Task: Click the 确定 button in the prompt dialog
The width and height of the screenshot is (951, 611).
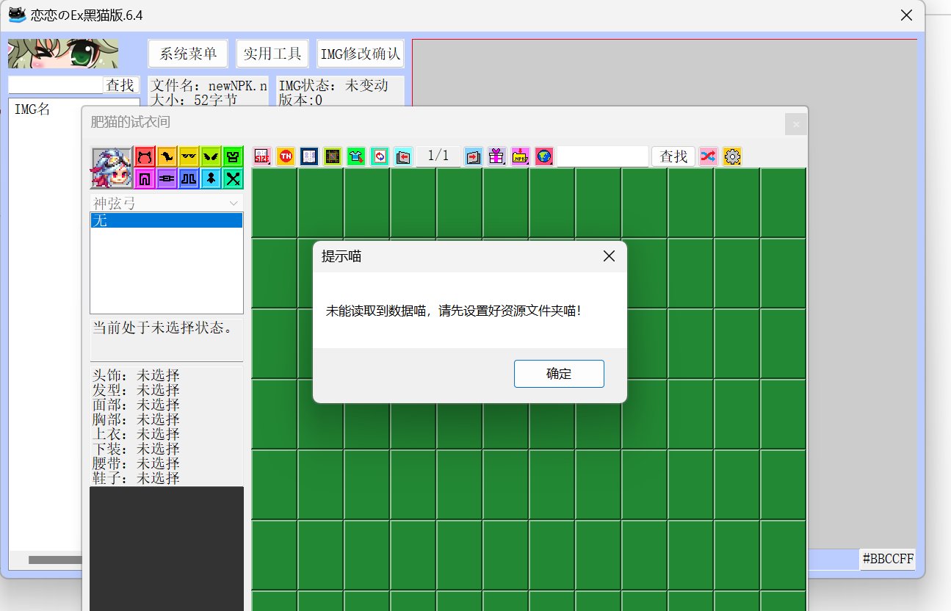Action: tap(559, 374)
